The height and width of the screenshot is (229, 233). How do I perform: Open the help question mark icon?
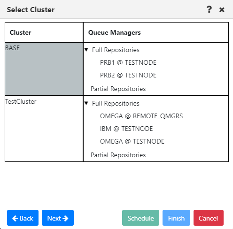[209, 9]
